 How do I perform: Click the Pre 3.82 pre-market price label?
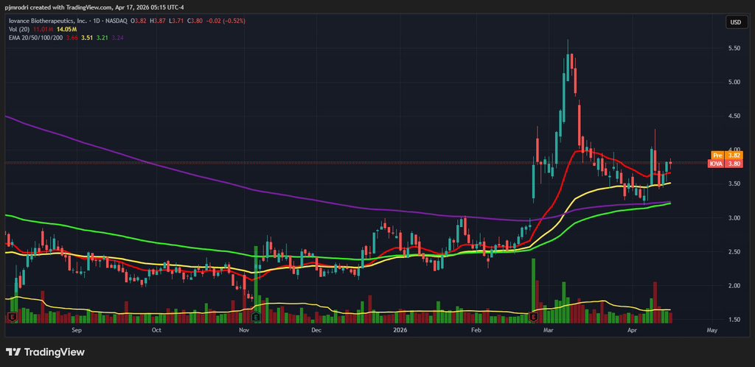tap(727, 155)
